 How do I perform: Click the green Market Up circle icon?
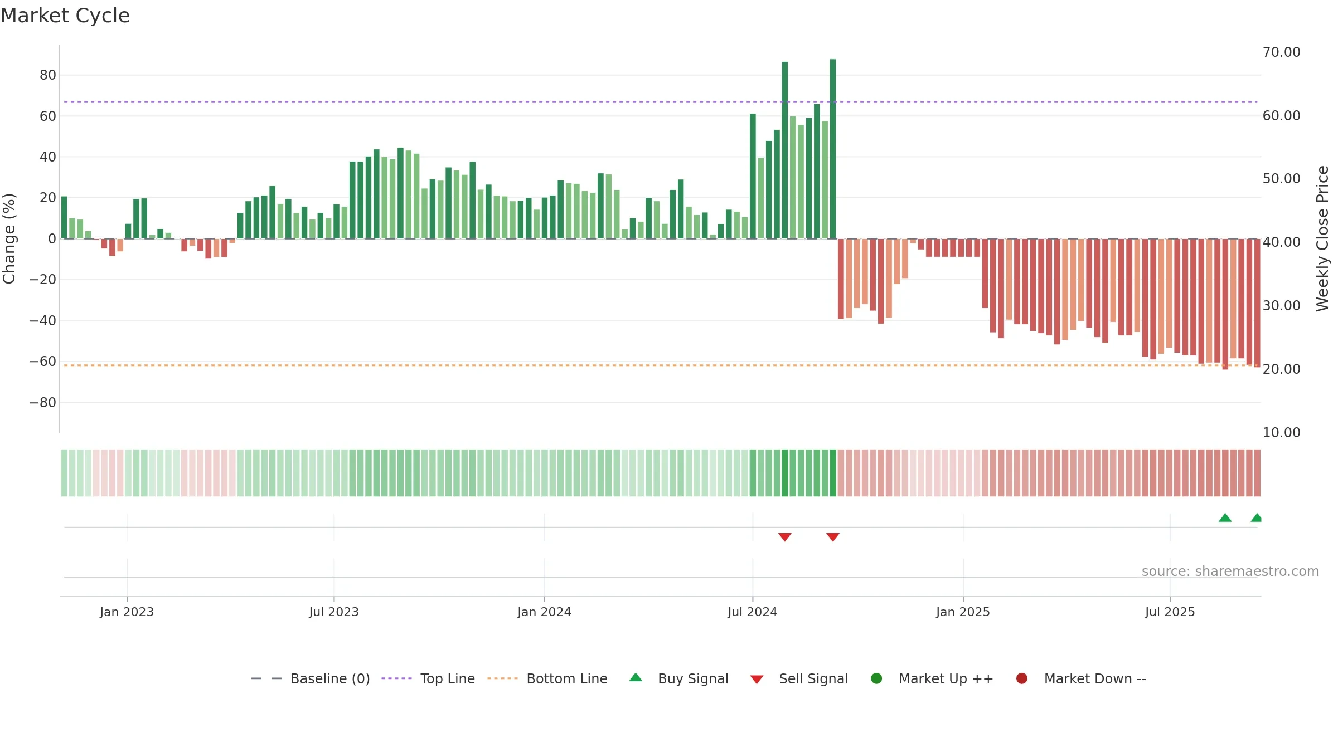coord(876,678)
